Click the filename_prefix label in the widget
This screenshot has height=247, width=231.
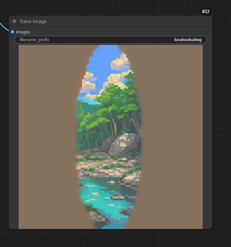[34, 40]
